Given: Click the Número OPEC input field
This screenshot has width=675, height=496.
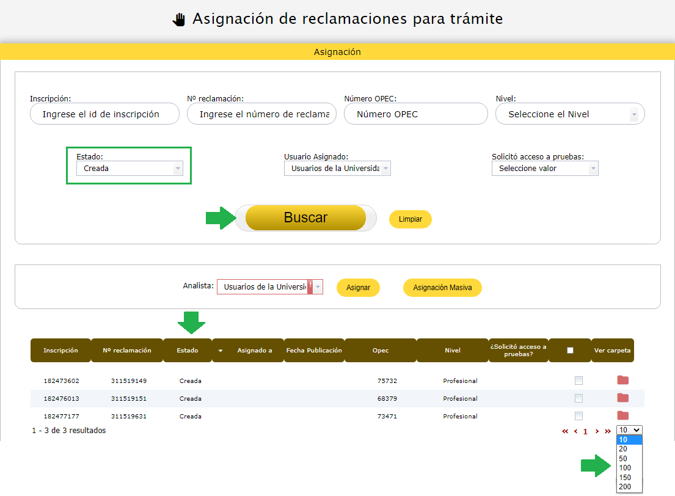Looking at the screenshot, I should point(415,114).
